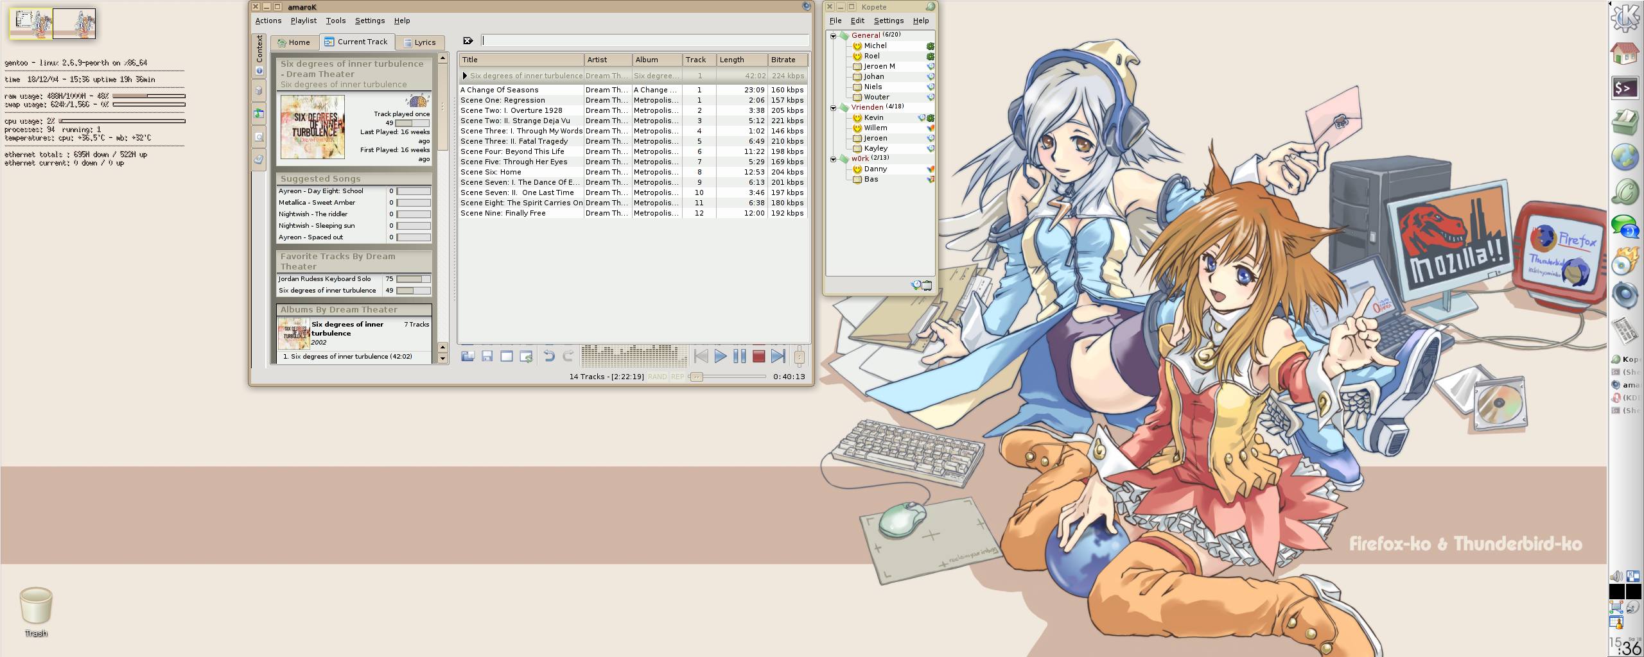This screenshot has width=1644, height=657.
Task: Collapse the w0rk contact group
Action: coord(834,159)
